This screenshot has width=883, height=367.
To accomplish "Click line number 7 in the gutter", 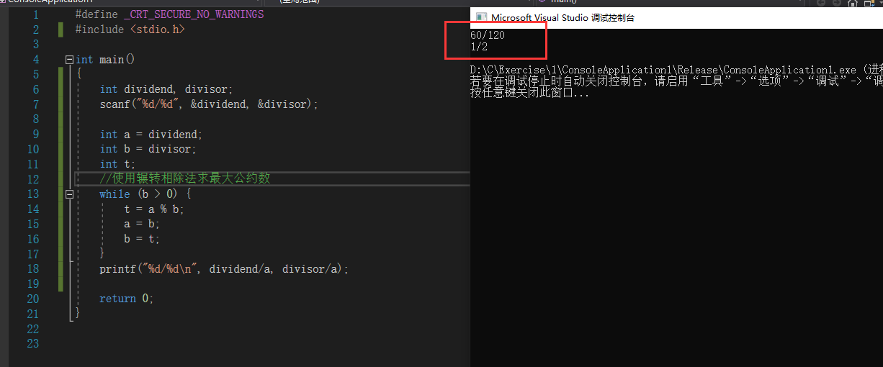I will click(x=36, y=104).
